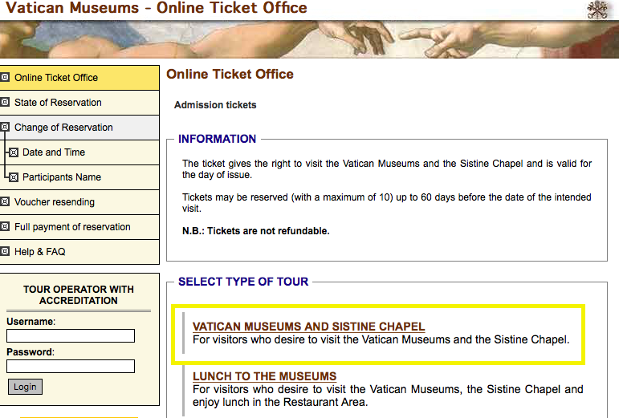The height and width of the screenshot is (418, 619).
Task: Click the Username input field
Action: pyautogui.click(x=71, y=336)
